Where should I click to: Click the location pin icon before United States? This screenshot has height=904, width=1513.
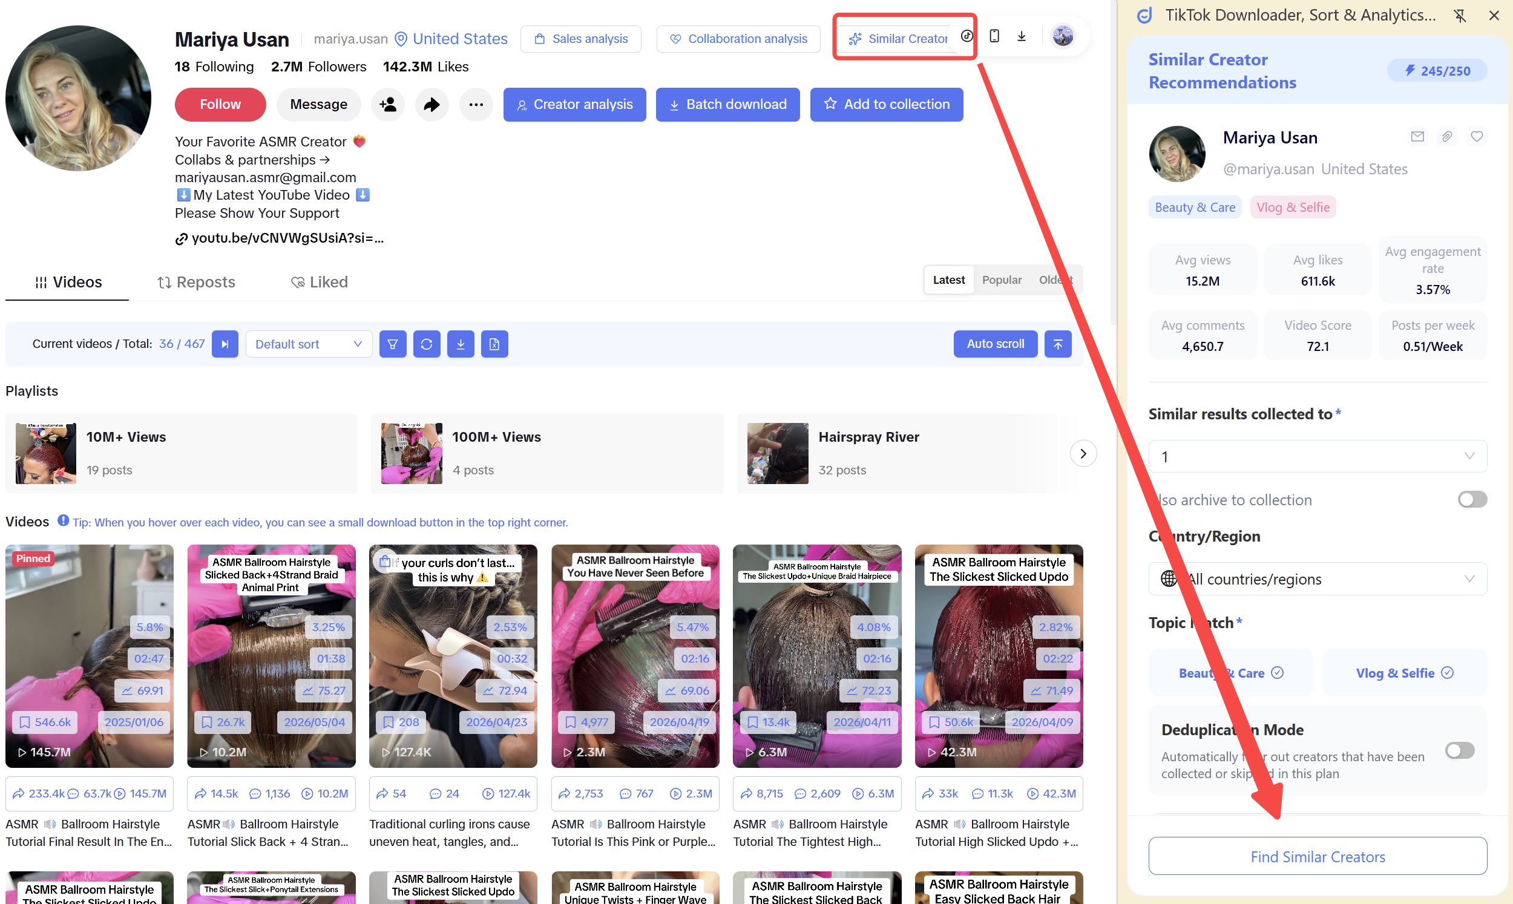[x=401, y=39]
